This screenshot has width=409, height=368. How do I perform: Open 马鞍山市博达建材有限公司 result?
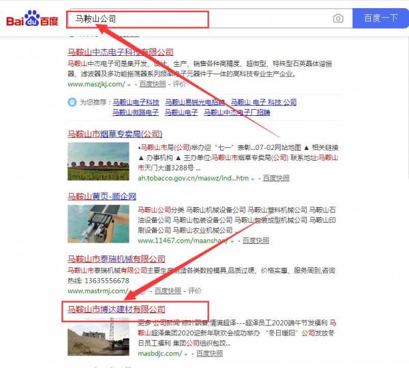point(117,310)
